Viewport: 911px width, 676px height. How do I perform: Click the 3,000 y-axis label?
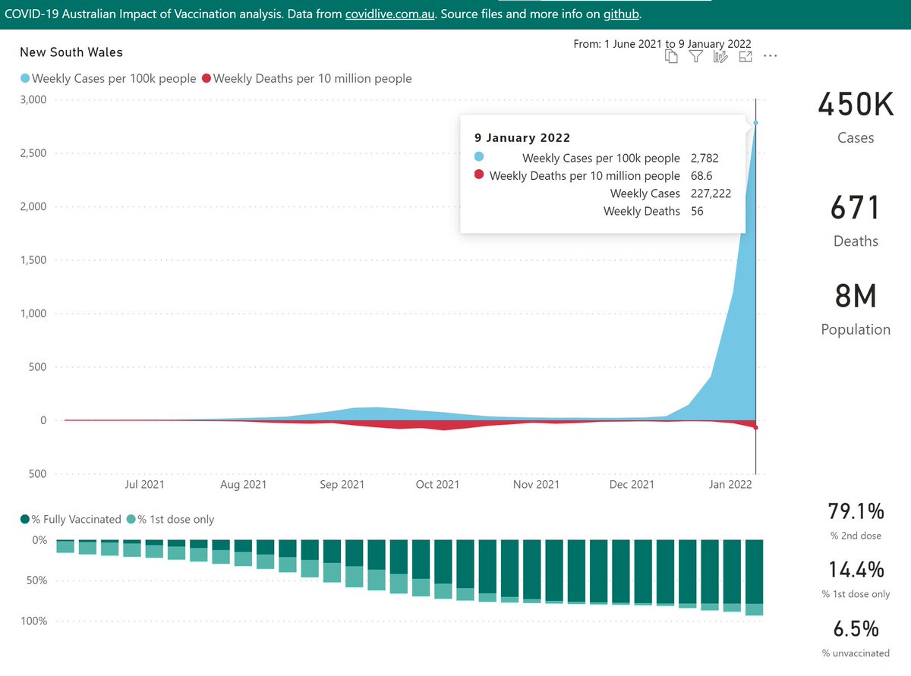(33, 100)
